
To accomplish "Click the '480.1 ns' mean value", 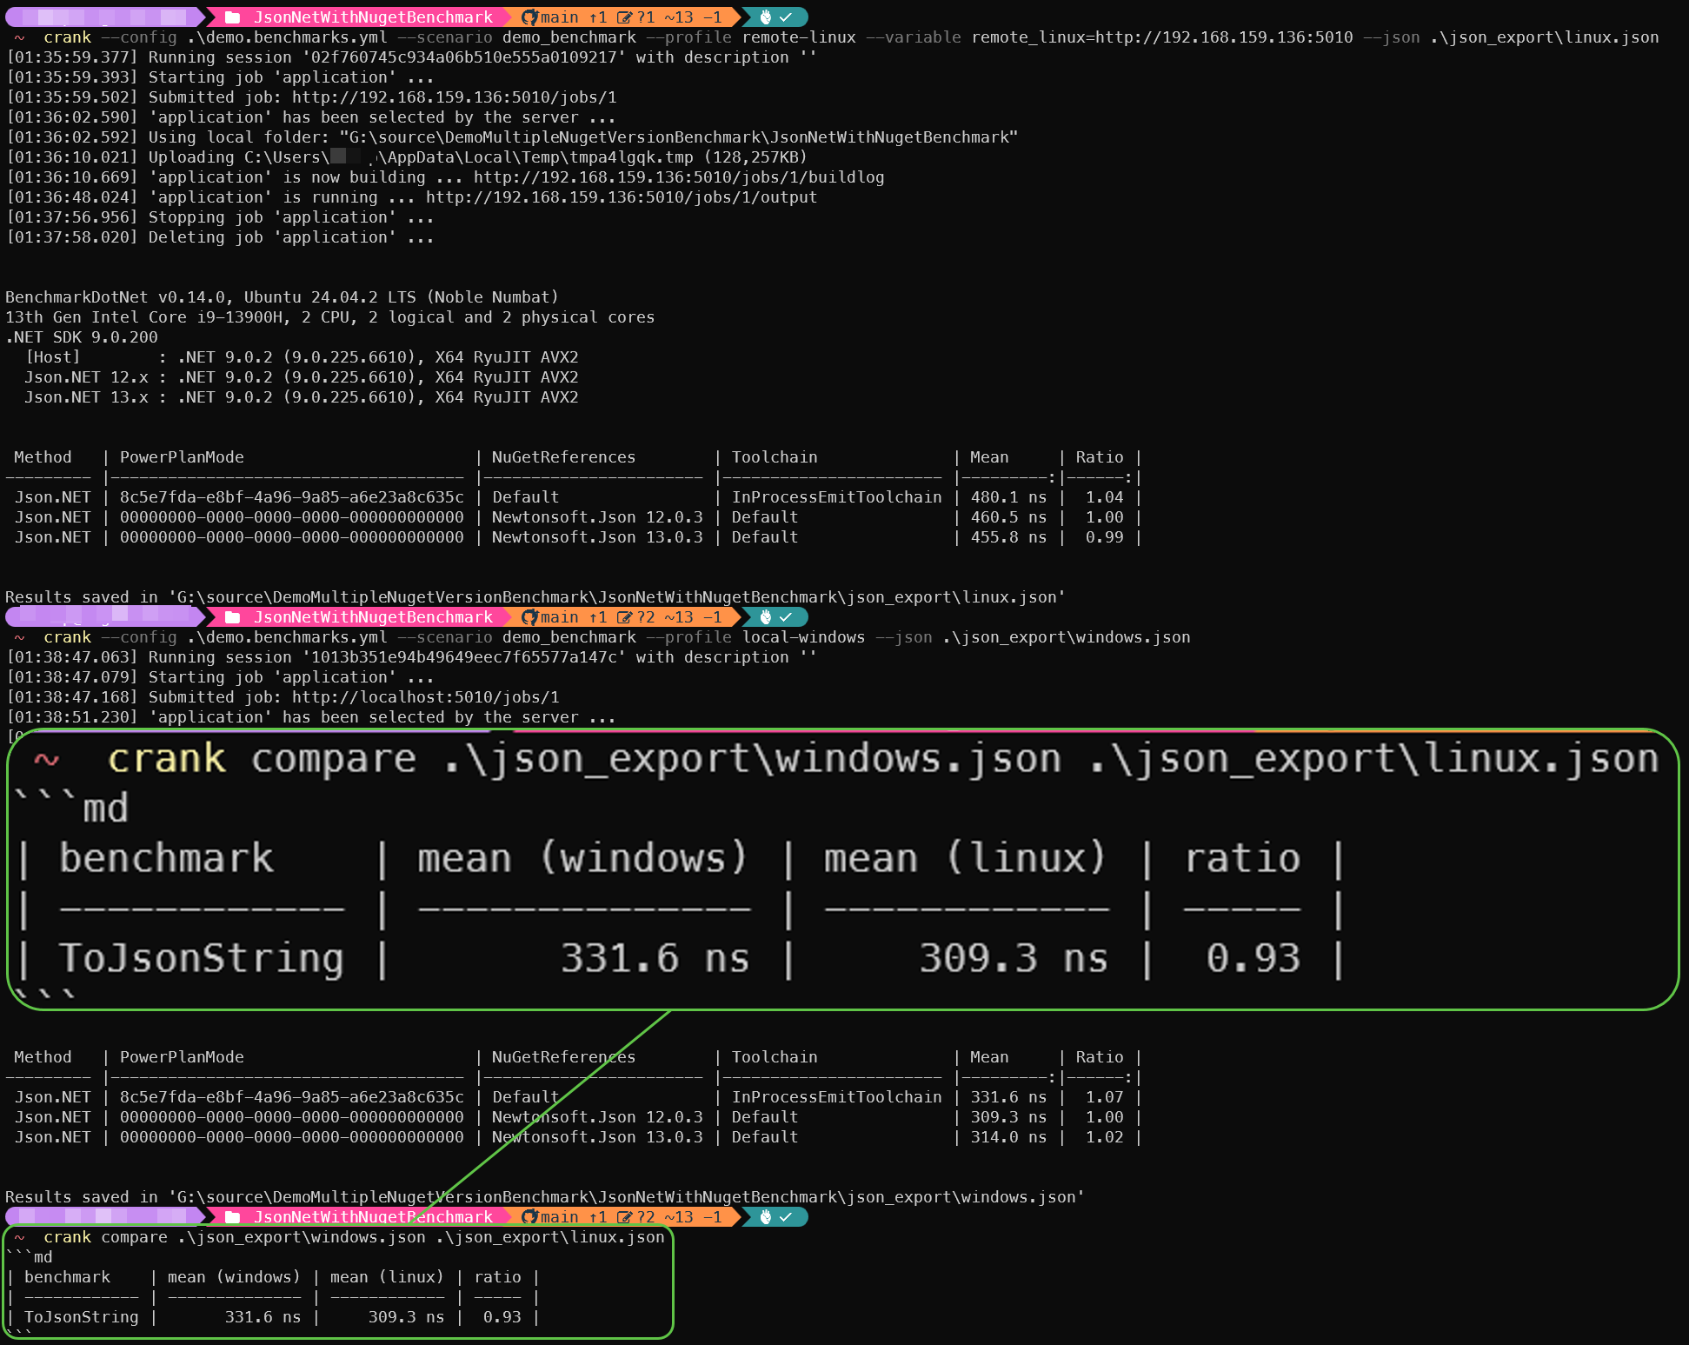I will click(x=1008, y=497).
